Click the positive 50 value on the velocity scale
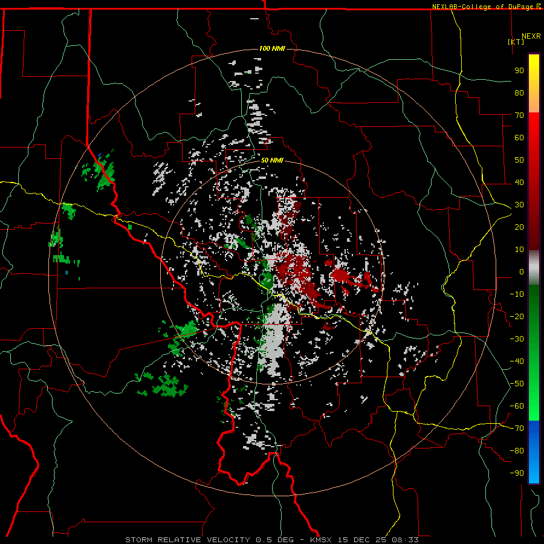Image resolution: width=544 pixels, height=544 pixels. tap(519, 160)
